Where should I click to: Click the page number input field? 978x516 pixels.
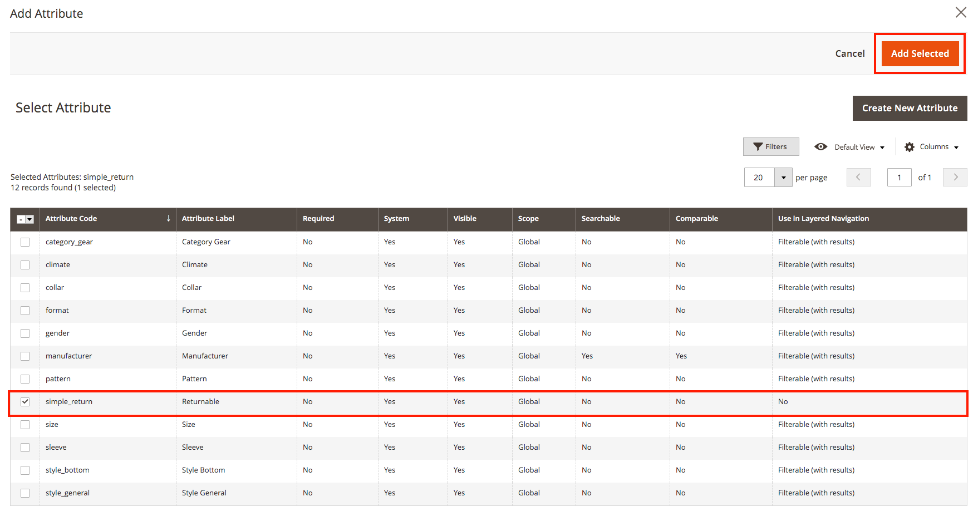[899, 178]
